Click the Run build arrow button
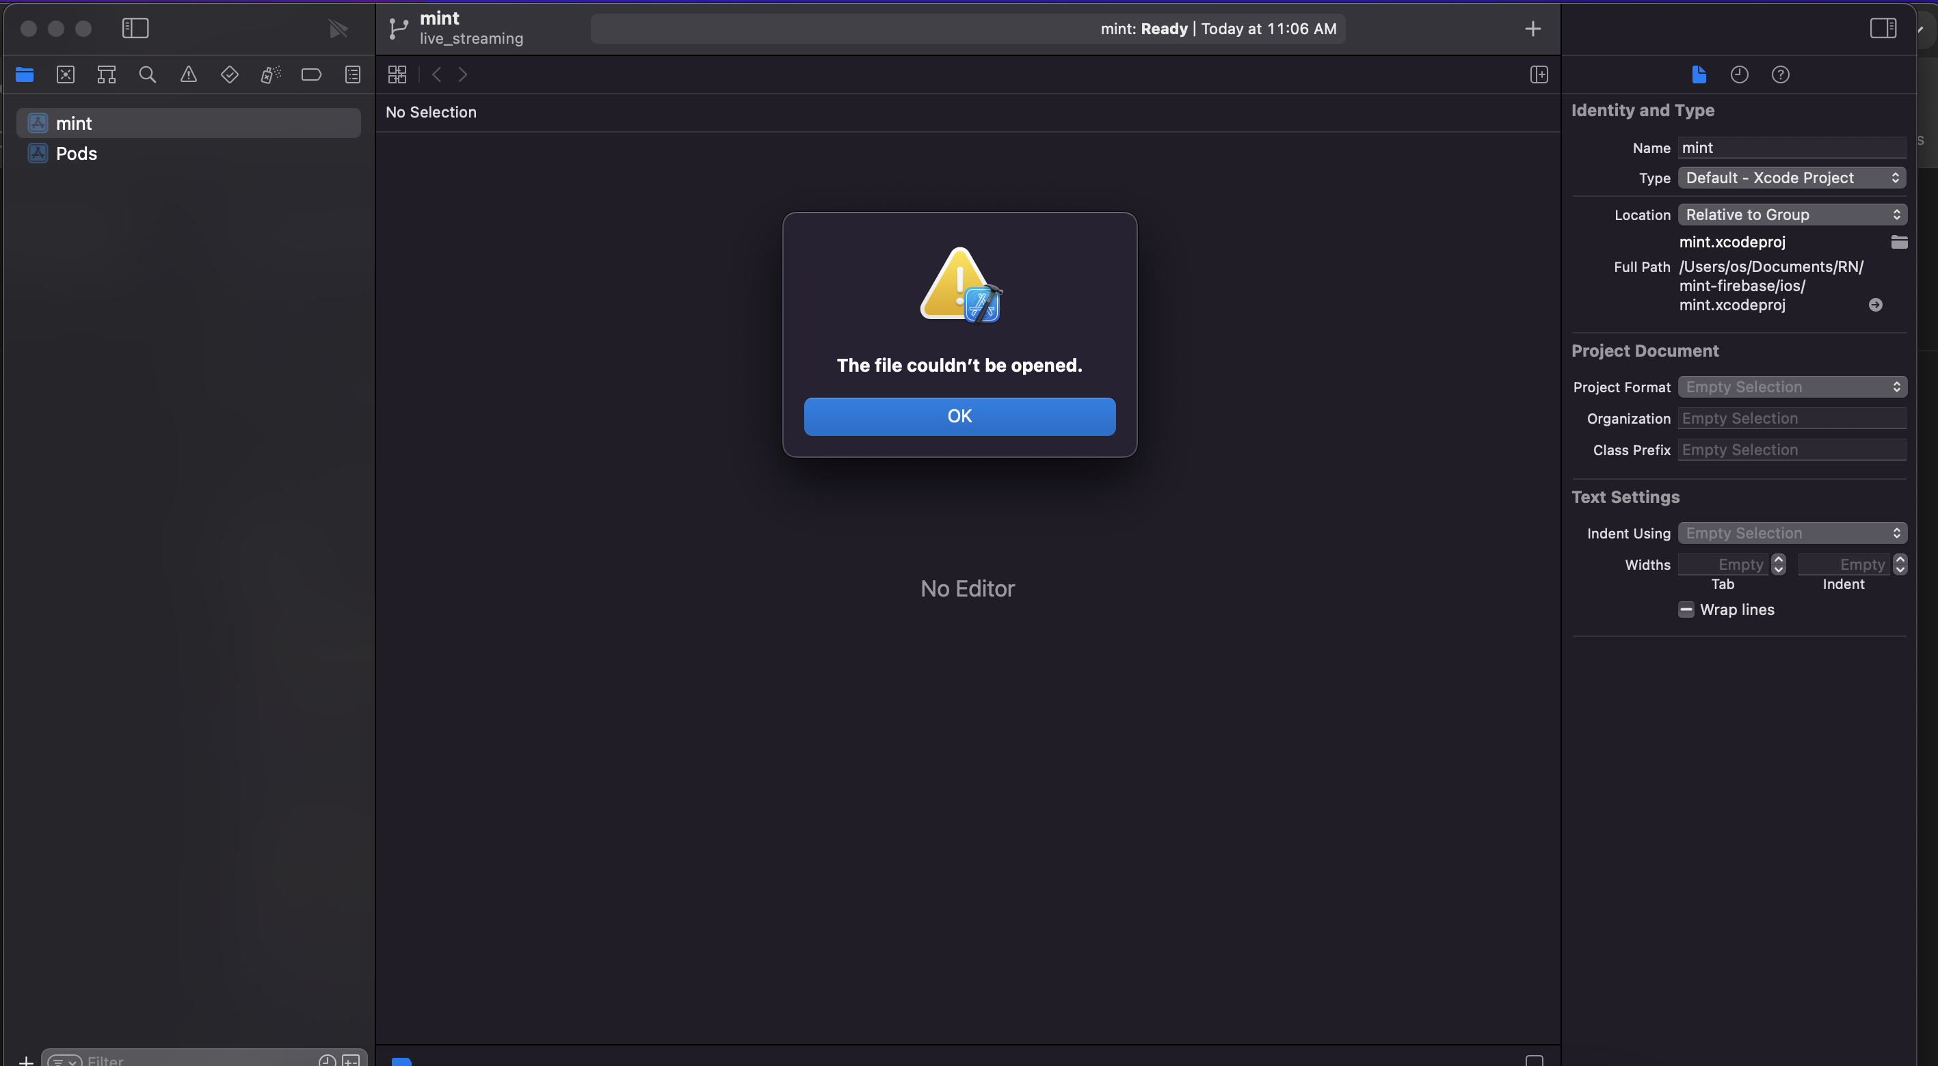The width and height of the screenshot is (1938, 1066). pyautogui.click(x=339, y=29)
